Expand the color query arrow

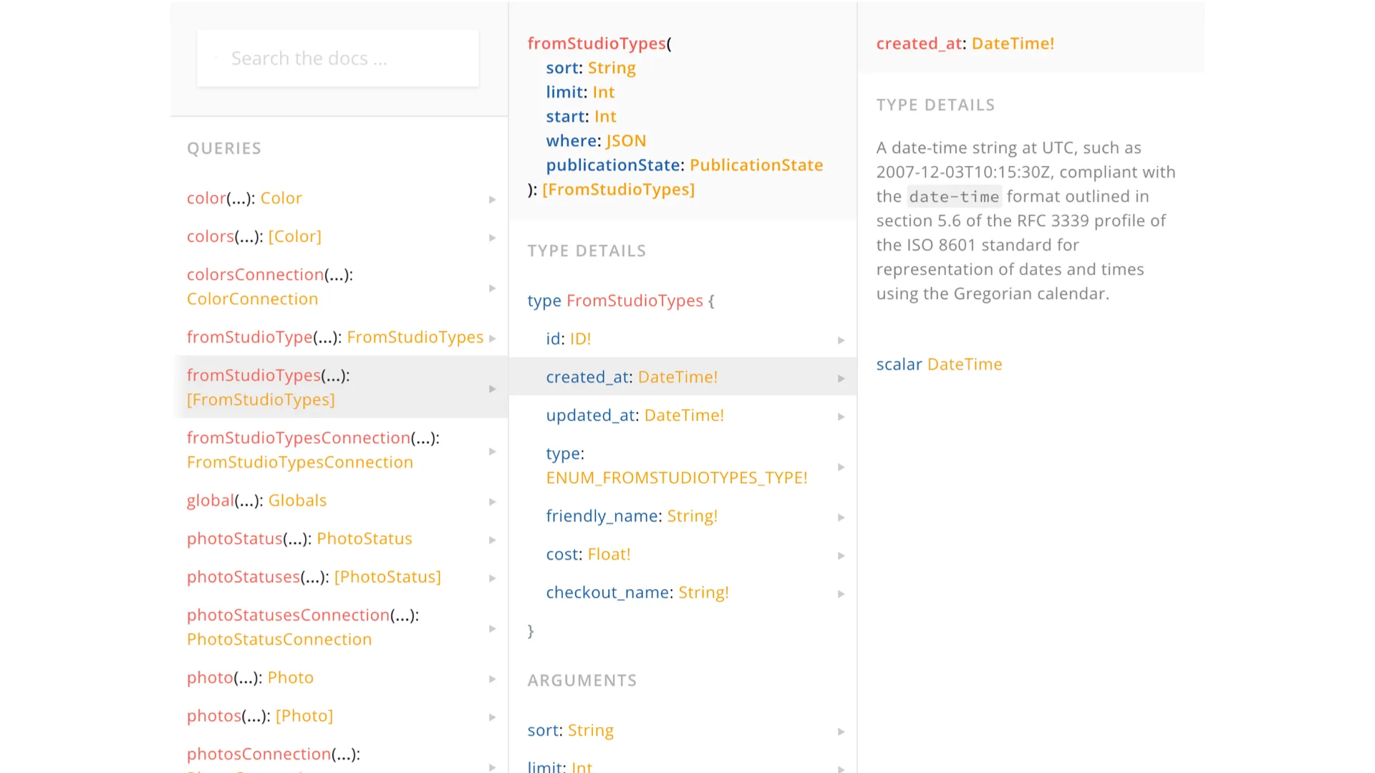(492, 200)
